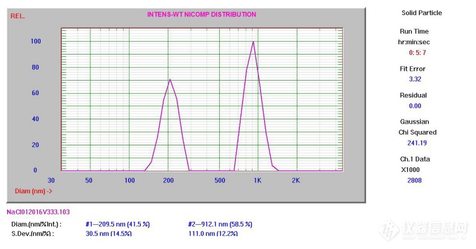Click the Solid Particle heading

[x=421, y=13]
